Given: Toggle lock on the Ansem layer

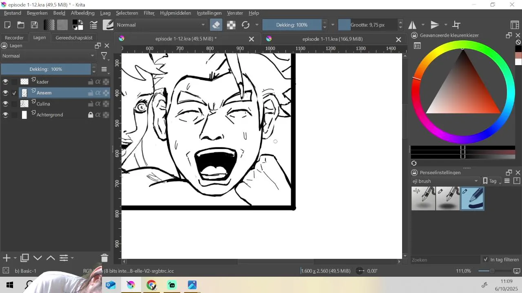Looking at the screenshot, I should click(91, 93).
